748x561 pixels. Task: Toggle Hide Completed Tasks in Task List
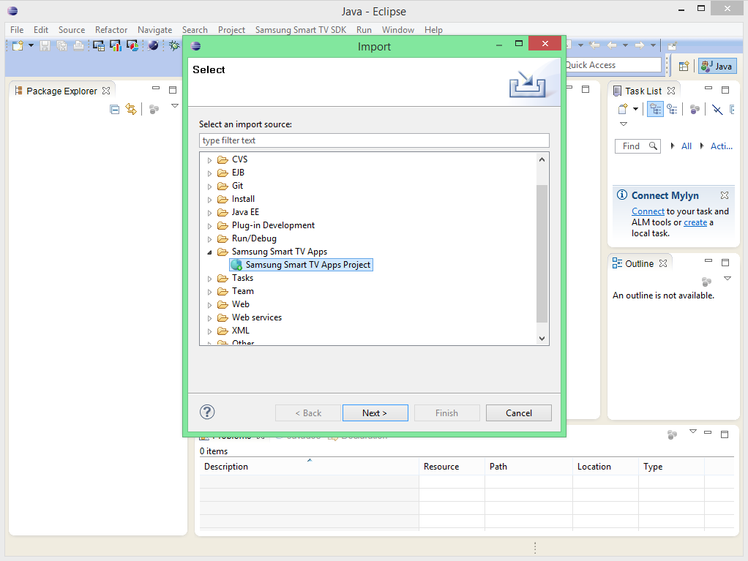717,110
